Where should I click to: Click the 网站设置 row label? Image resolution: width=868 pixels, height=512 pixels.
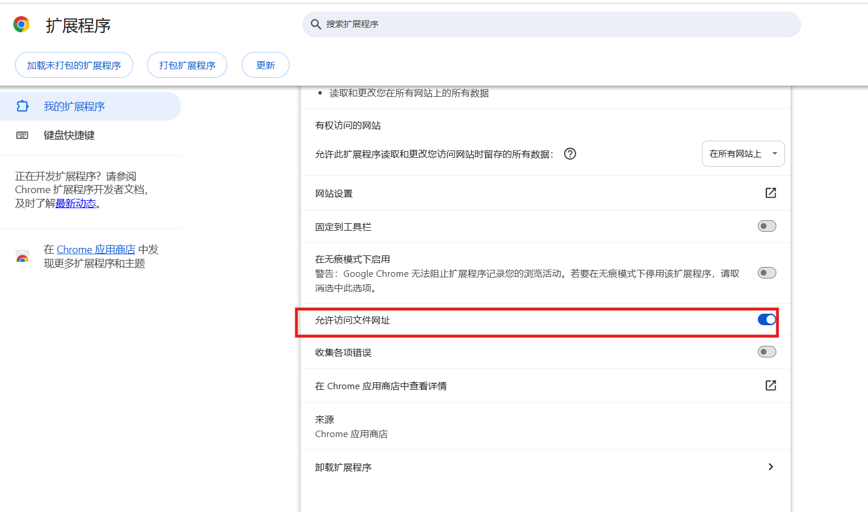tap(334, 194)
